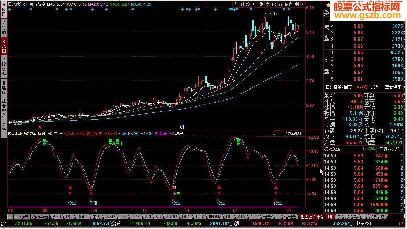Expand the 更多 sidebar item
Viewport: 407px width, 229px height.
click(x=4, y=128)
